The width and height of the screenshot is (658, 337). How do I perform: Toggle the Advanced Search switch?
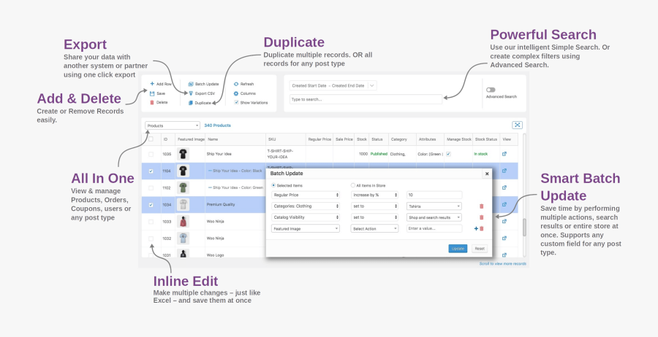tap(491, 90)
